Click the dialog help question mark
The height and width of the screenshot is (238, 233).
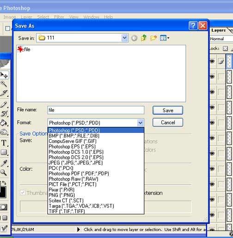(193, 25)
